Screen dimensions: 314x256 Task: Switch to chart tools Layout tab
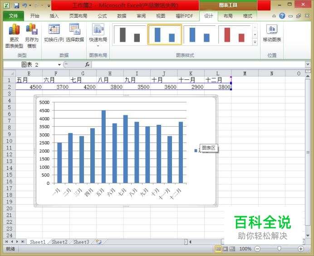[x=228, y=16]
